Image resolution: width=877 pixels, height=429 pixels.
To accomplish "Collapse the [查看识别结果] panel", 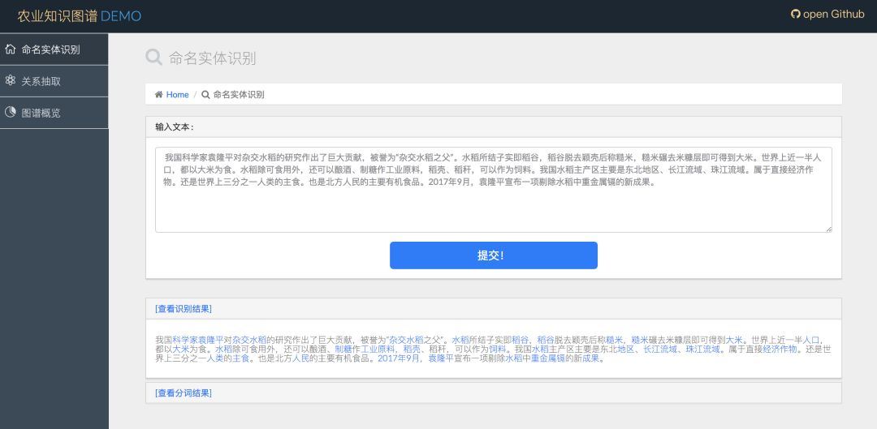I will 183,308.
